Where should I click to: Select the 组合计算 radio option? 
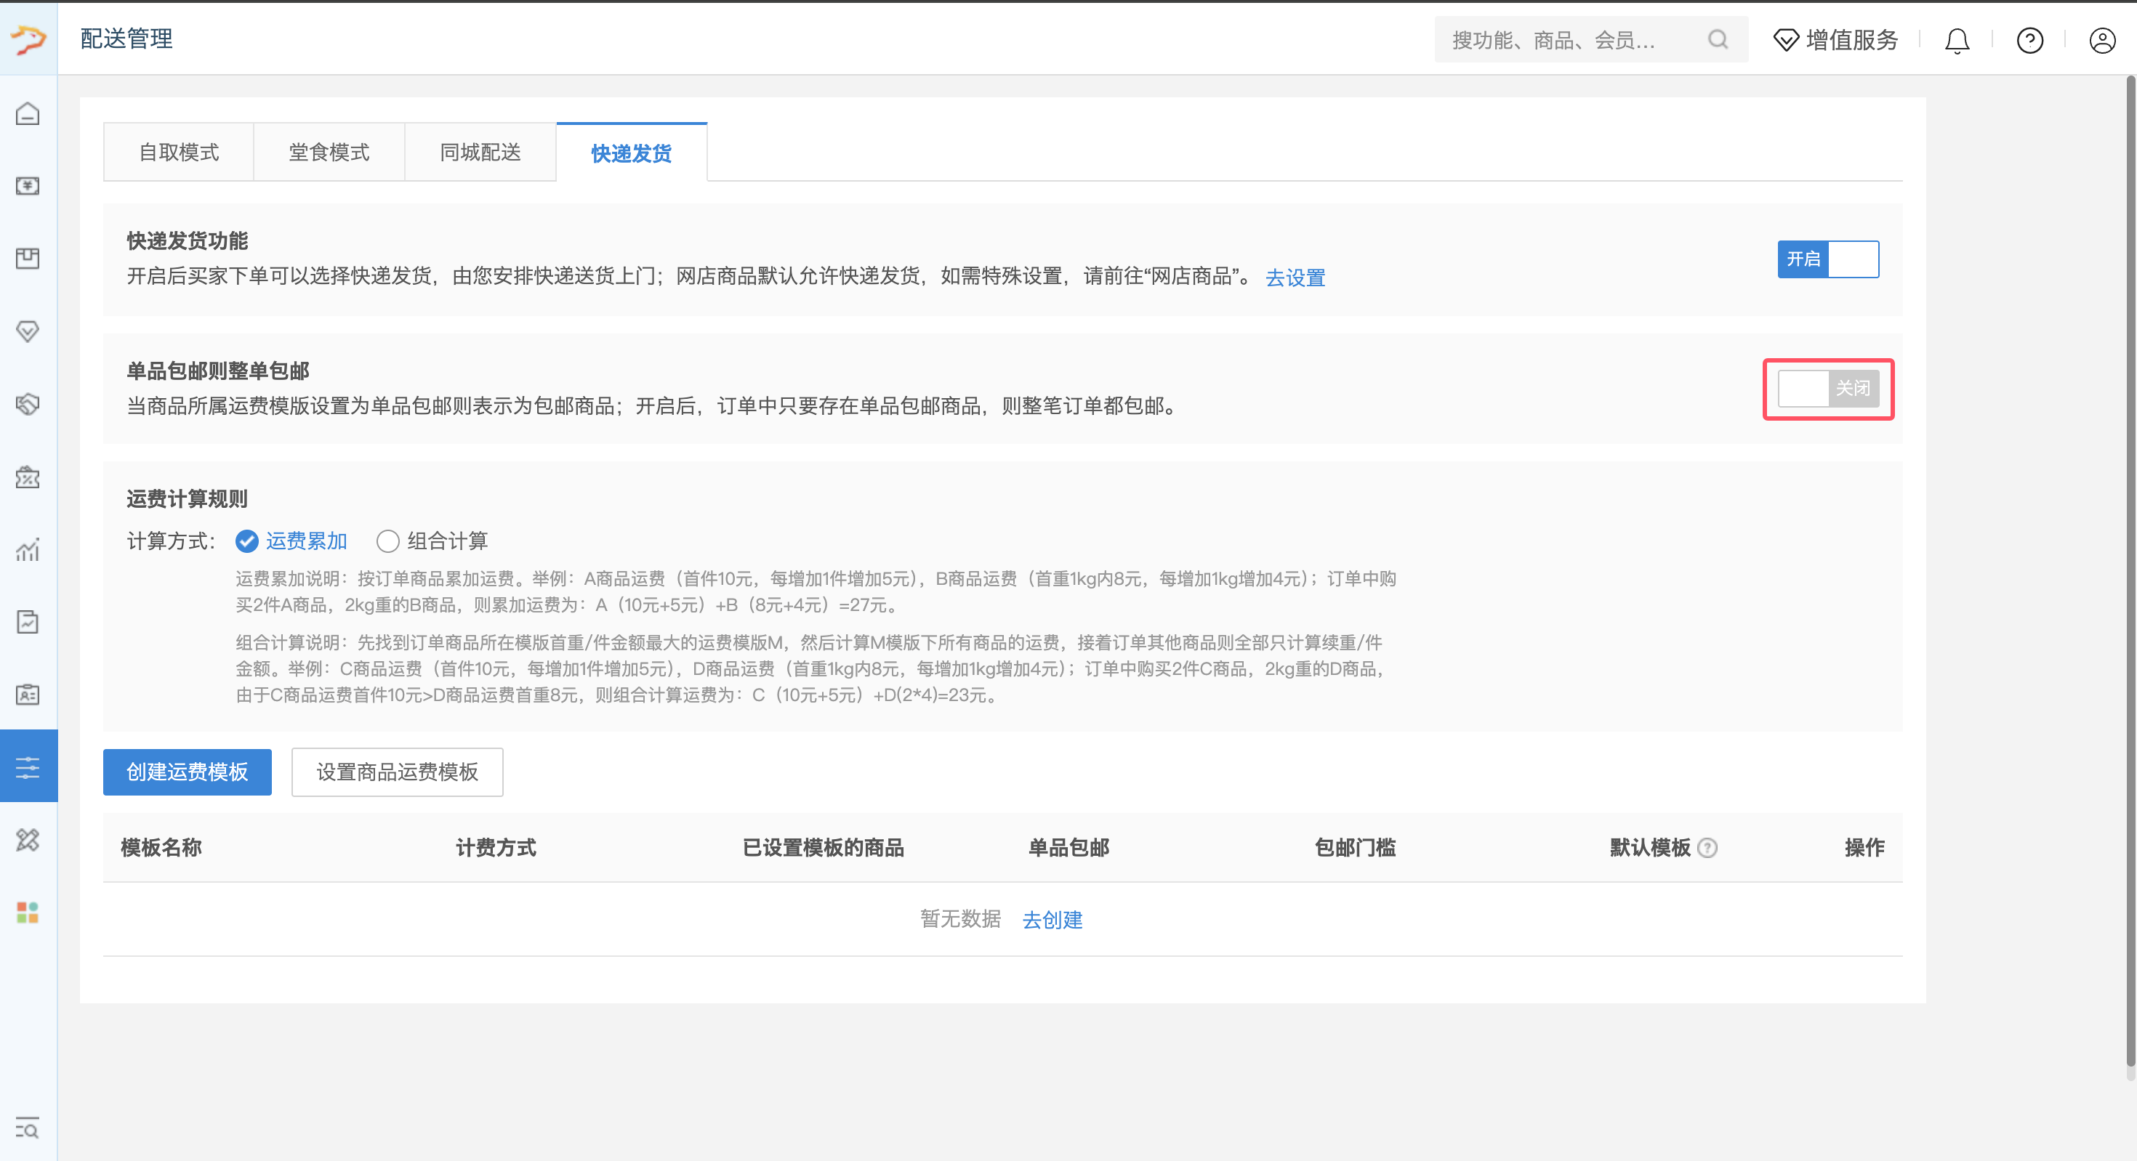[387, 541]
